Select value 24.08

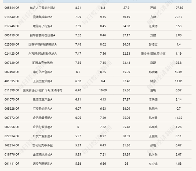(126, 26)
